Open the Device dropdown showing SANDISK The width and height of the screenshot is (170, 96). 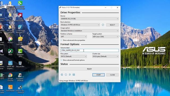click(x=90, y=19)
